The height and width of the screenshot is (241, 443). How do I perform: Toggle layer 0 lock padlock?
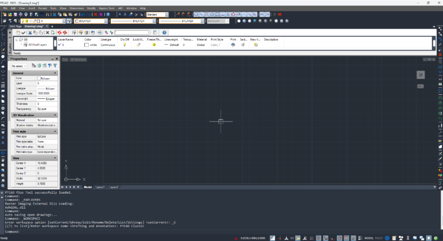pos(138,45)
